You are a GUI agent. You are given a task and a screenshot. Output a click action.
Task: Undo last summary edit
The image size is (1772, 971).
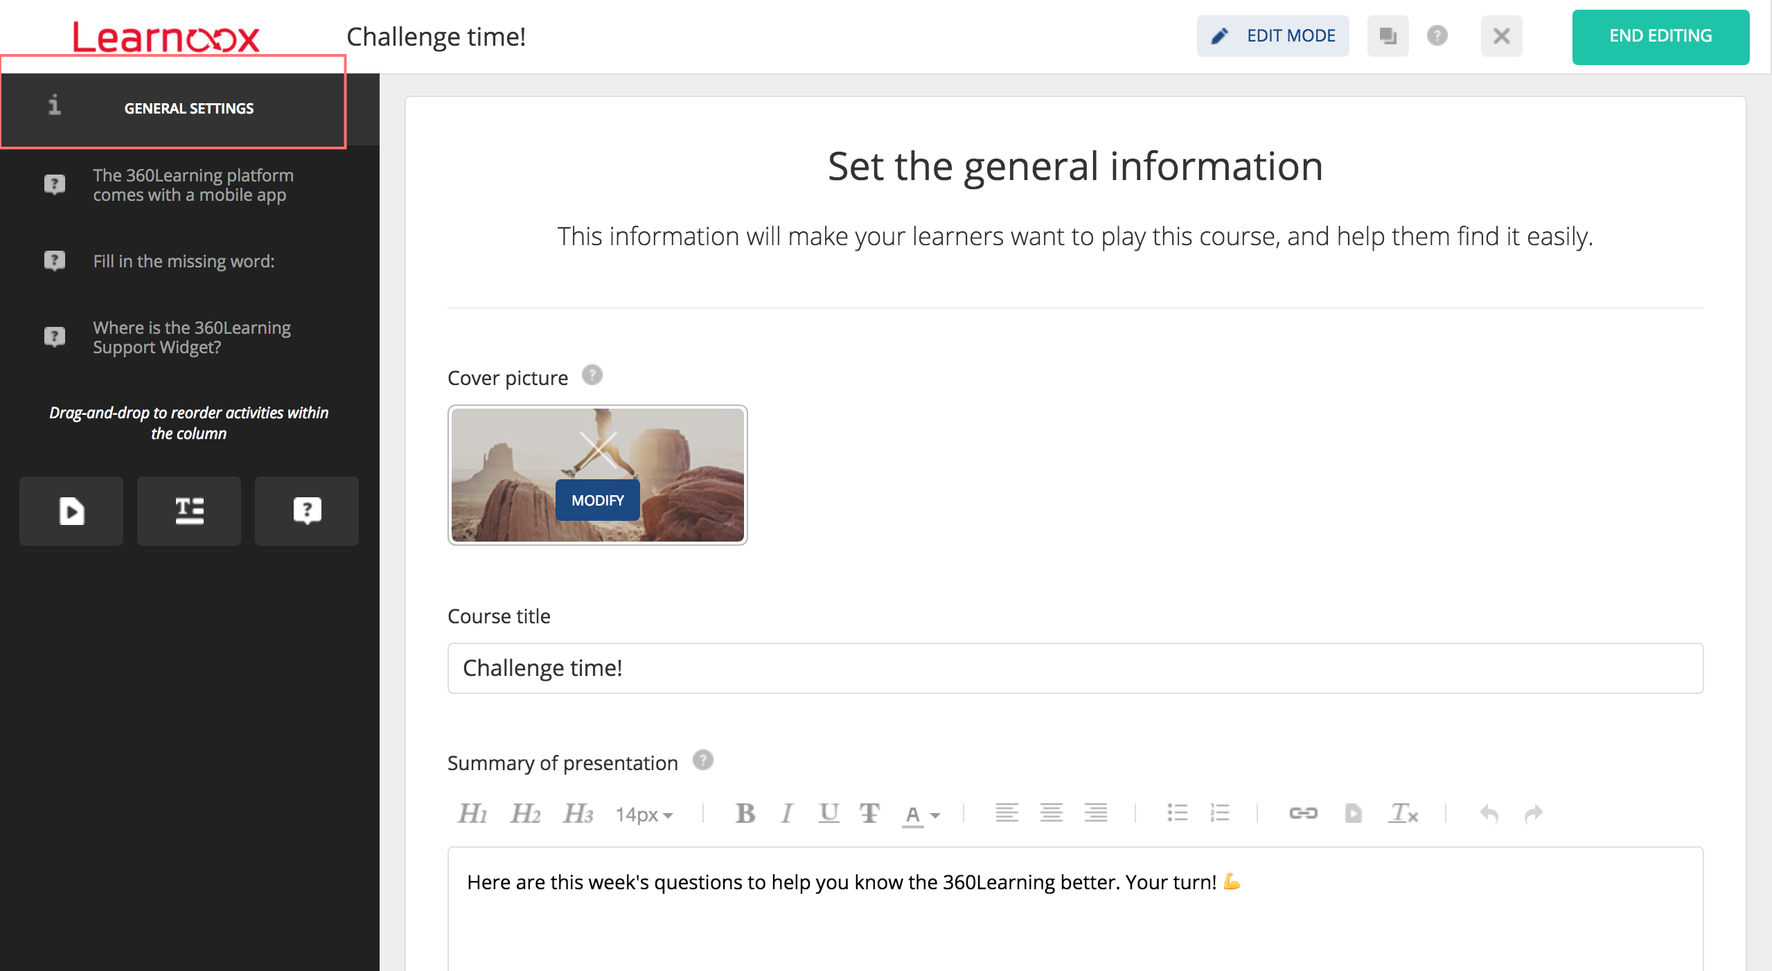tap(1489, 813)
